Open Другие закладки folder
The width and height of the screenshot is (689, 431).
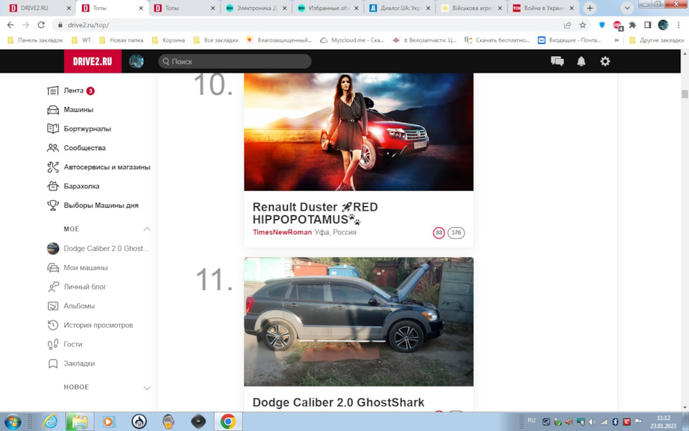[657, 40]
